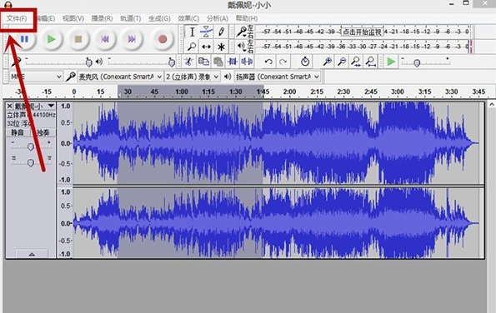Screen dimensions: 496x313
Task: Skip to start of track
Action: [x=105, y=39]
